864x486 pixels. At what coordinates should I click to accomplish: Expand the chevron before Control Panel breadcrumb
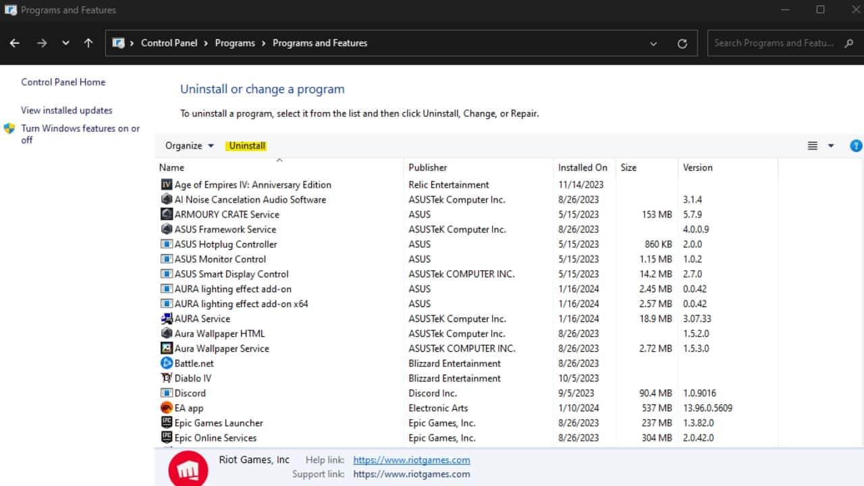[132, 43]
